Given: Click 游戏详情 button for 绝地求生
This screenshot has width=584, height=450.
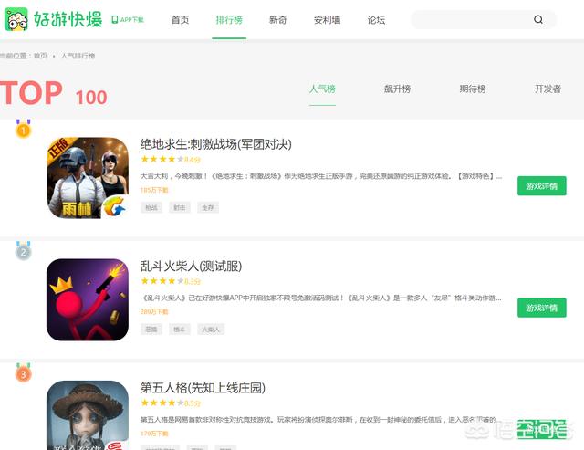Looking at the screenshot, I should tap(541, 186).
